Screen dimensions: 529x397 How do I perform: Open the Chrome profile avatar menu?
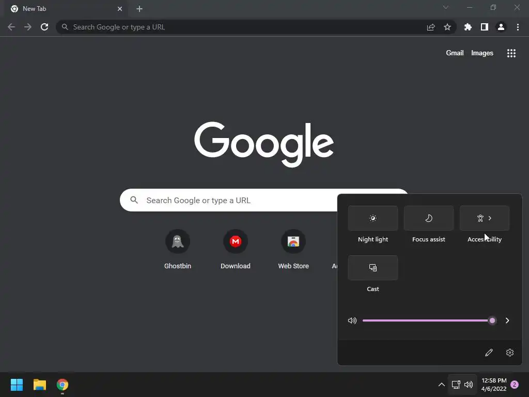tap(501, 27)
